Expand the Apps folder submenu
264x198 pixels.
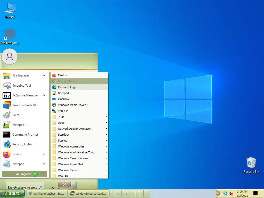(x=79, y=123)
